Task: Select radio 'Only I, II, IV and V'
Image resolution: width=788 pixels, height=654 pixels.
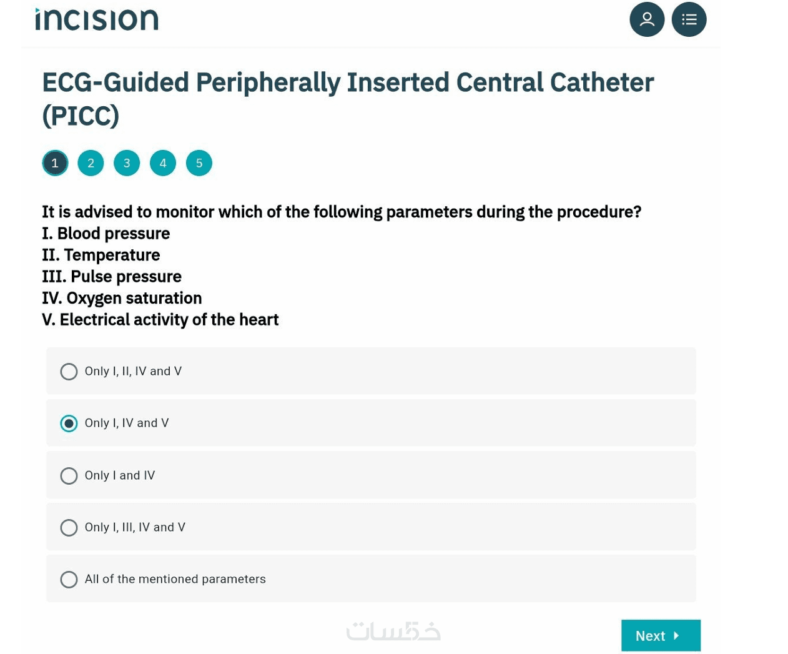Action: [x=69, y=372]
